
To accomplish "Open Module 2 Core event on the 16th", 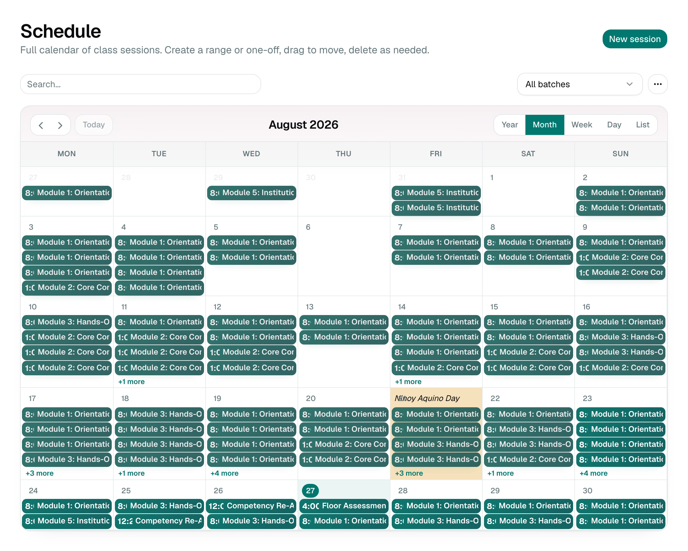I will coord(620,368).
